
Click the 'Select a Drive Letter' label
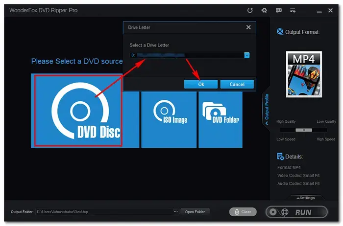pyautogui.click(x=149, y=45)
